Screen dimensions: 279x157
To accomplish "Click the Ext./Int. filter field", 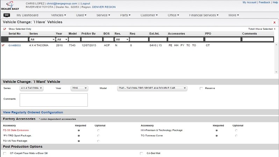I will click(x=158, y=40).
